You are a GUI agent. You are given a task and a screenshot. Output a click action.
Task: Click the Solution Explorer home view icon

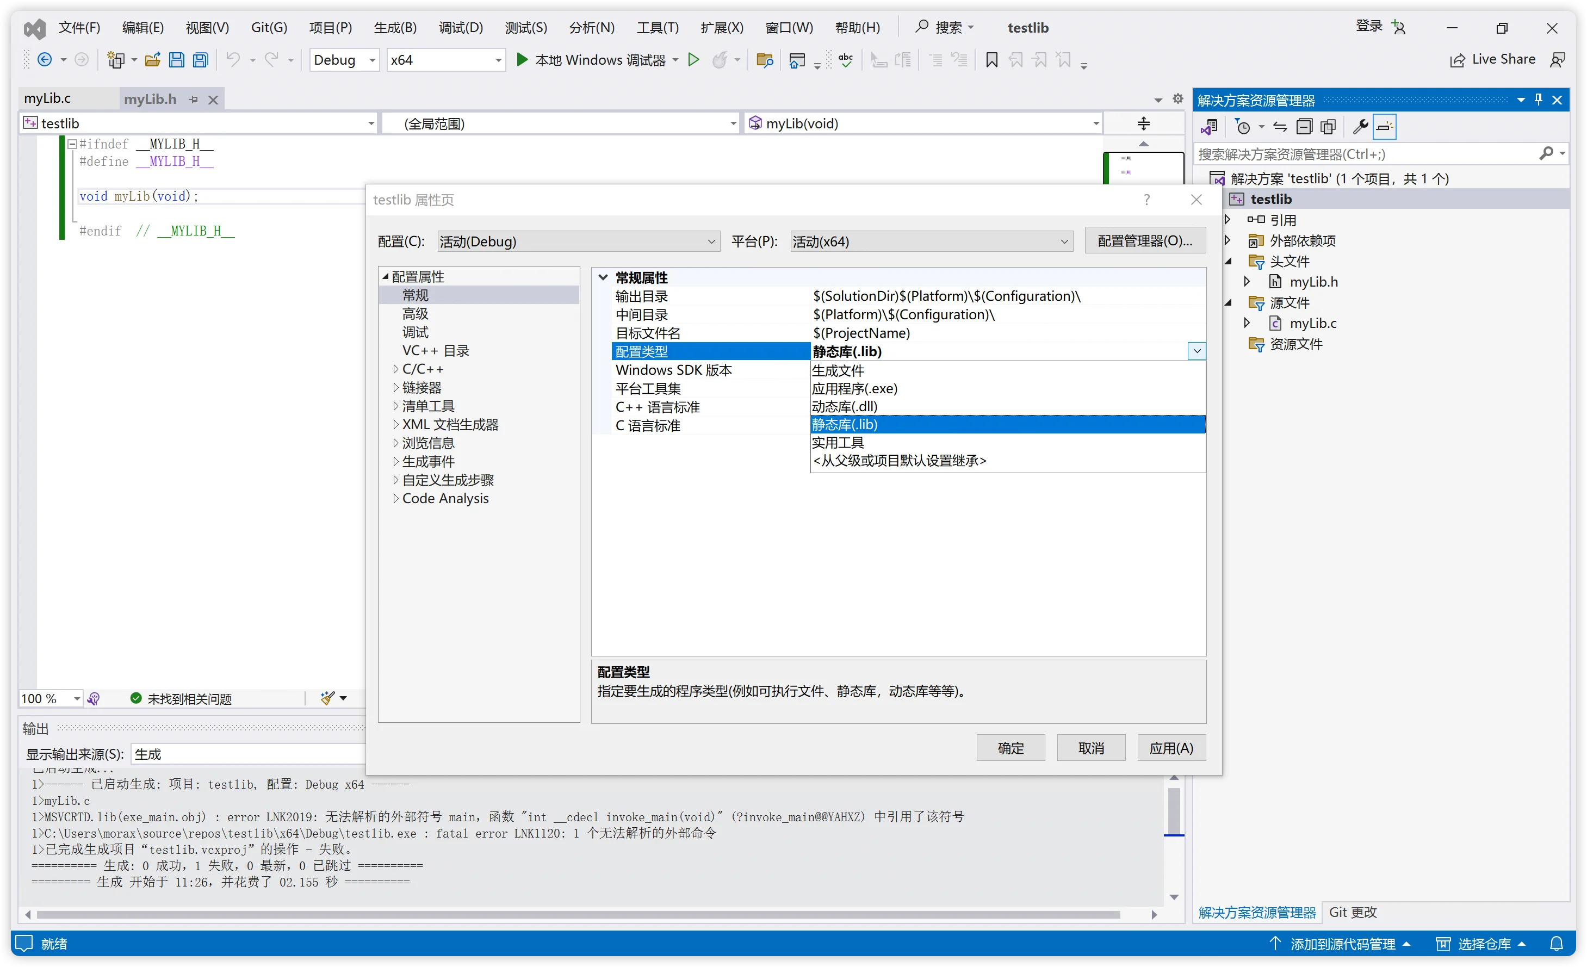(1209, 127)
